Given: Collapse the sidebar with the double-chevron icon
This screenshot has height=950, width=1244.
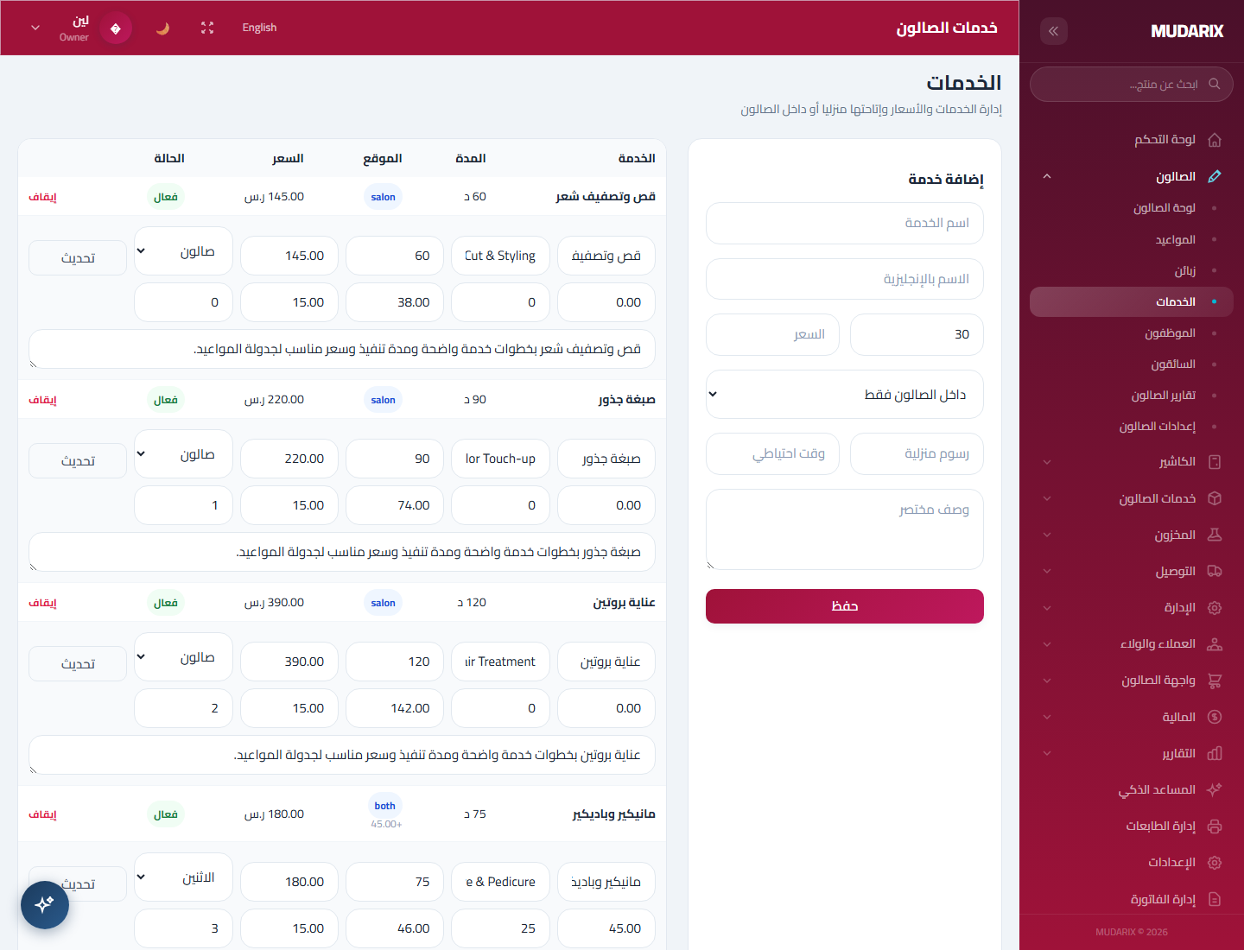Looking at the screenshot, I should 1053,31.
